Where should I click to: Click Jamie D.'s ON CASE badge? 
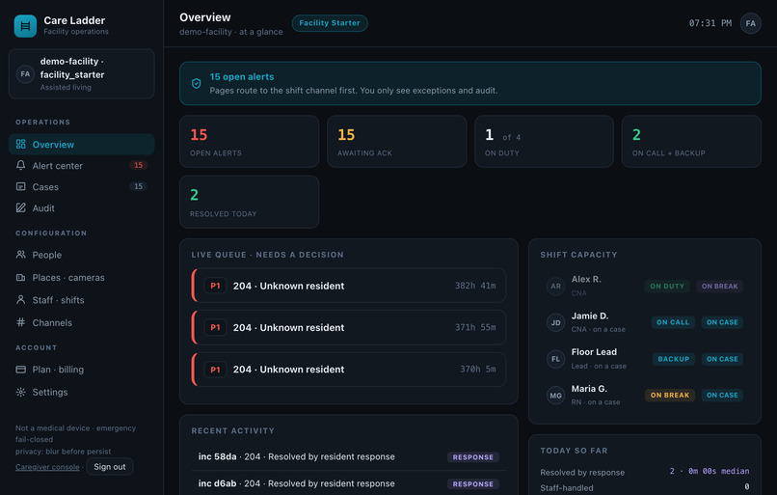[x=722, y=322]
